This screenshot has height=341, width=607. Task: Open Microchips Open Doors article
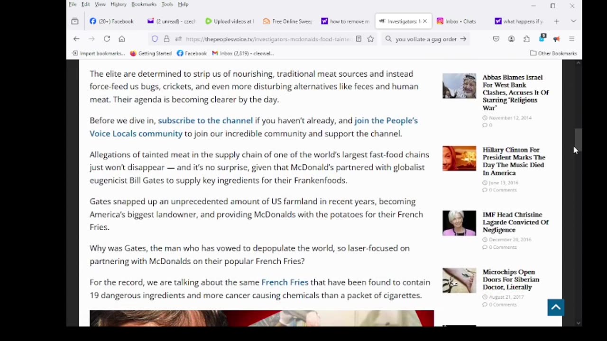click(511, 279)
